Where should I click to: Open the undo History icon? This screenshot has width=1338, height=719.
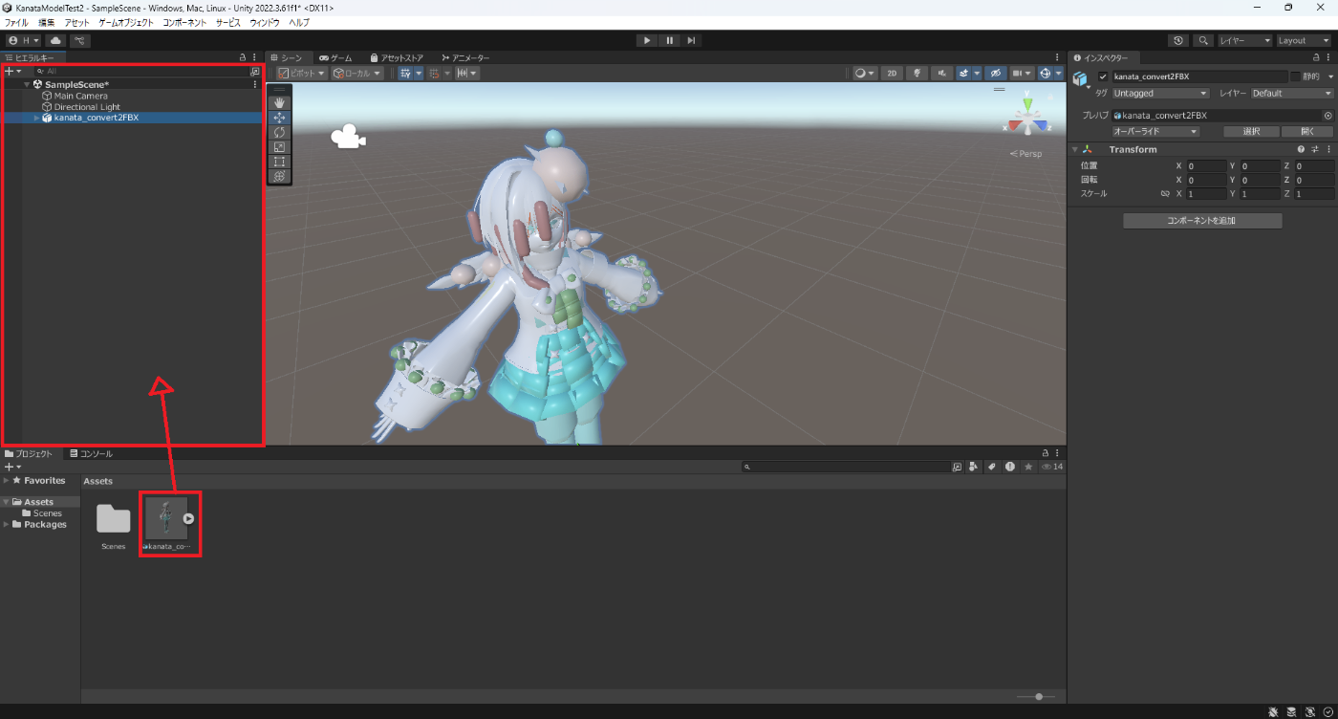point(1178,40)
